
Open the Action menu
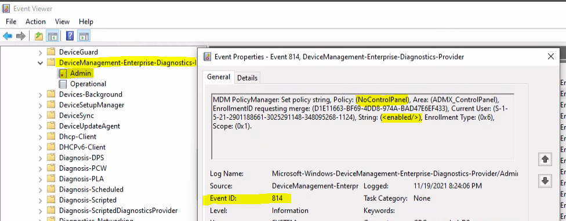pos(35,21)
